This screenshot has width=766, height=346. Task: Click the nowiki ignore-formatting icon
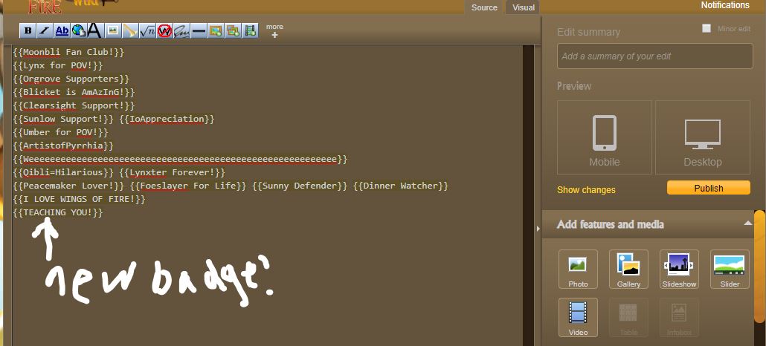click(x=164, y=30)
